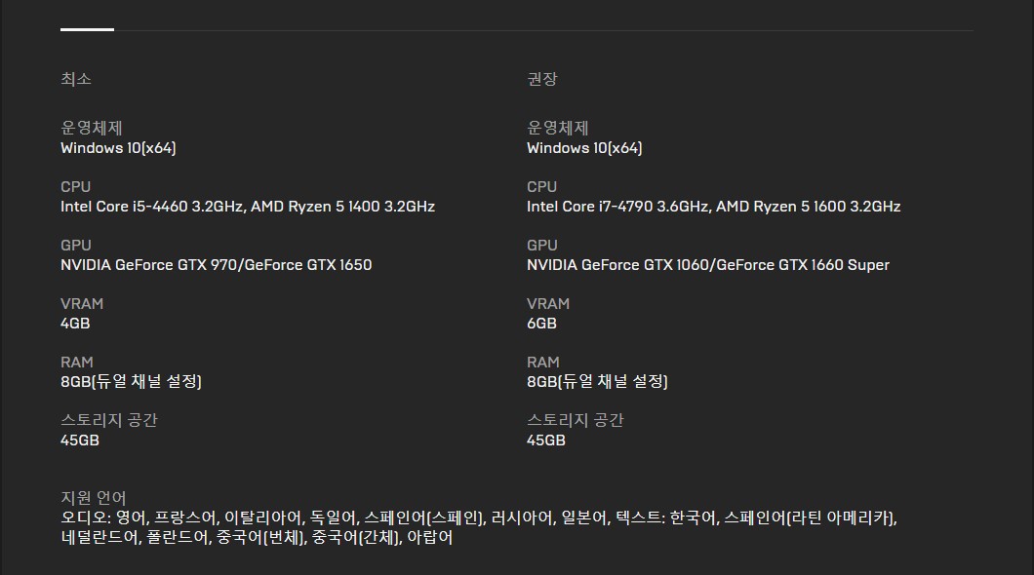Click language line starting with '네덜란드어, 폴란드어'
Screen dimensions: 1034x575
coord(258,538)
